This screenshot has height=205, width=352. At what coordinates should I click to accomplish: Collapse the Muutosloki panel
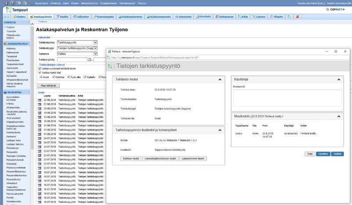339,116
